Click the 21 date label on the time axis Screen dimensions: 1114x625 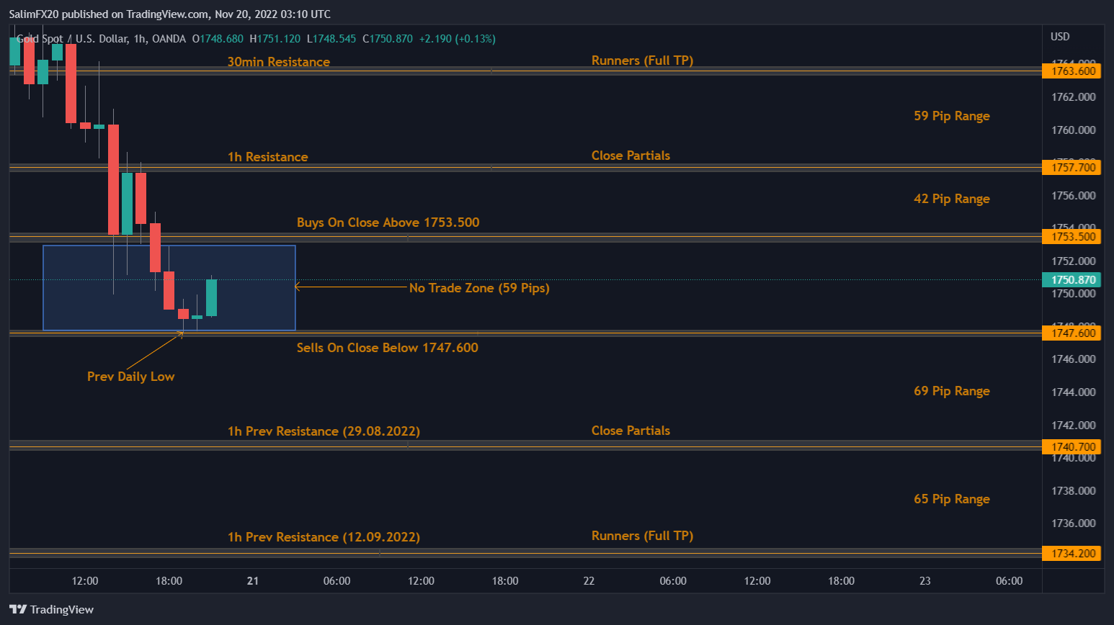point(253,580)
